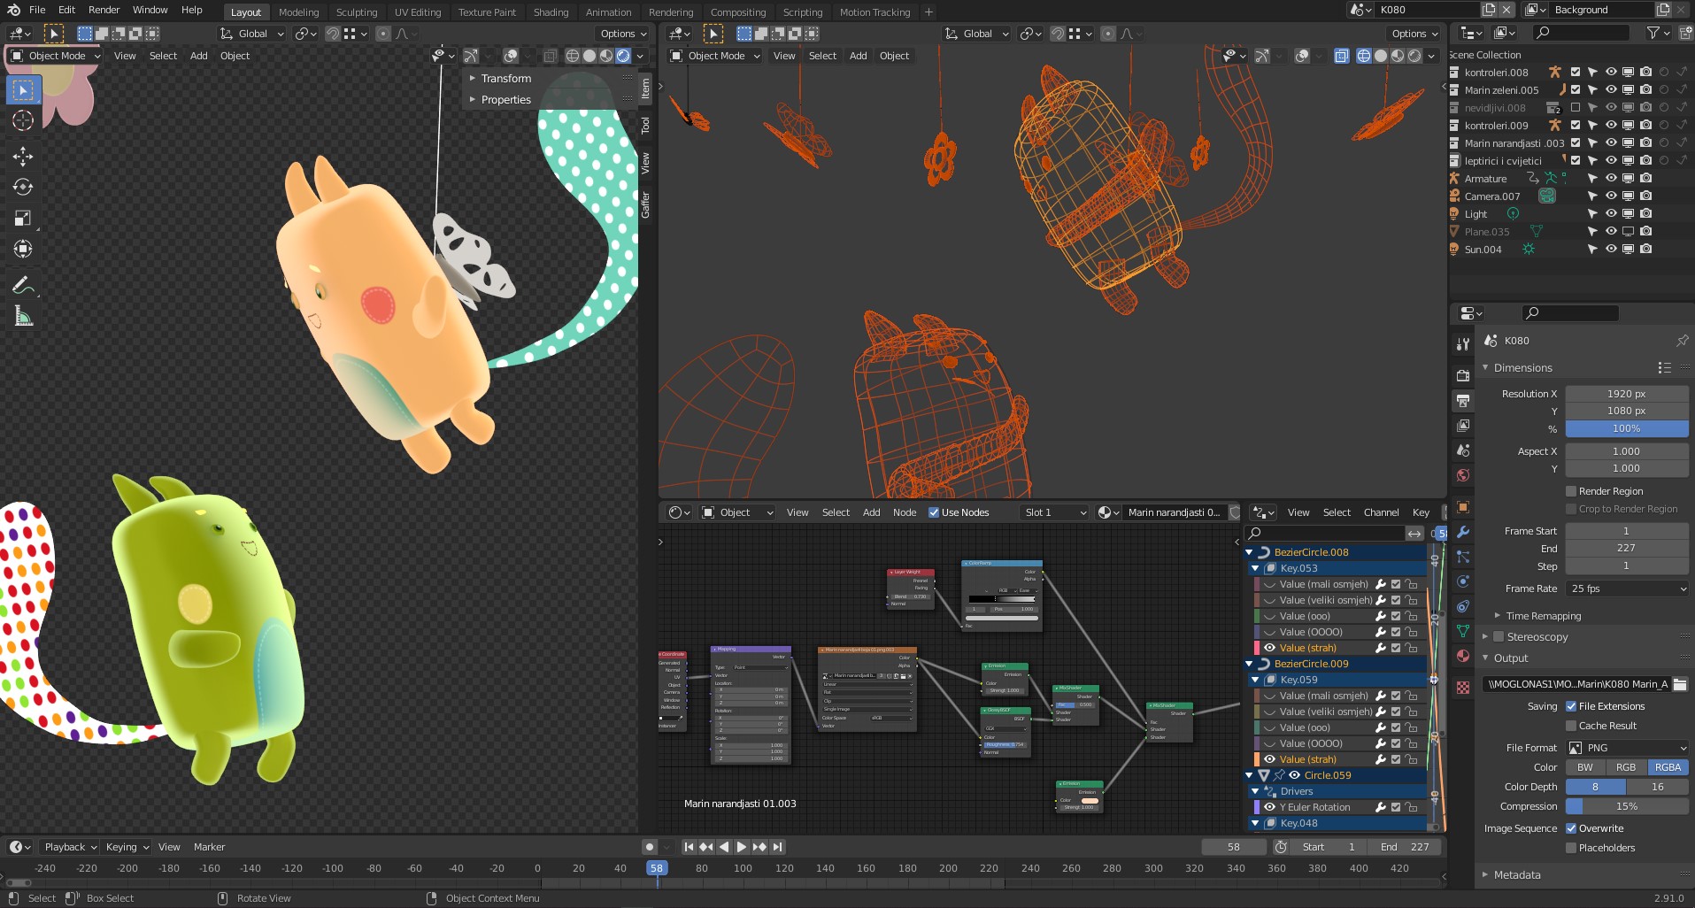Hide kontroleri.008 collection with its eye icon
Viewport: 1695px width, 908px height.
tap(1611, 73)
